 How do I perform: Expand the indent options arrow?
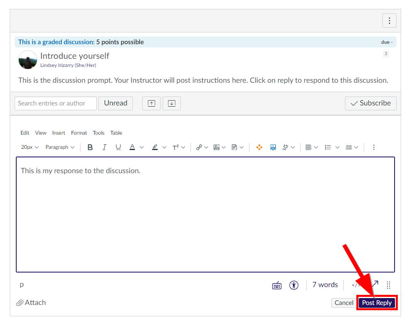[x=356, y=148]
